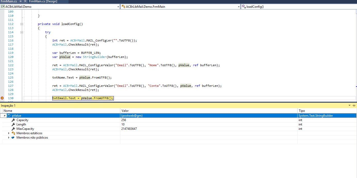The height and width of the screenshot is (178, 357).
Task: Click CheckResult call on line 128
Action: coord(78,90)
